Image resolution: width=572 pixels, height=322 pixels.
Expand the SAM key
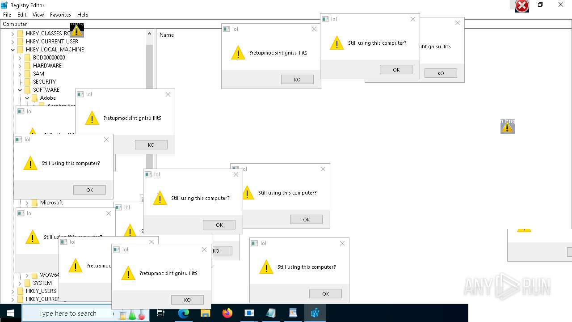coord(20,74)
